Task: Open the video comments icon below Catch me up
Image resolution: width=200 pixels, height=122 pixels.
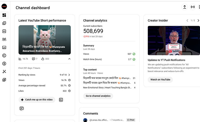Action: (21, 108)
